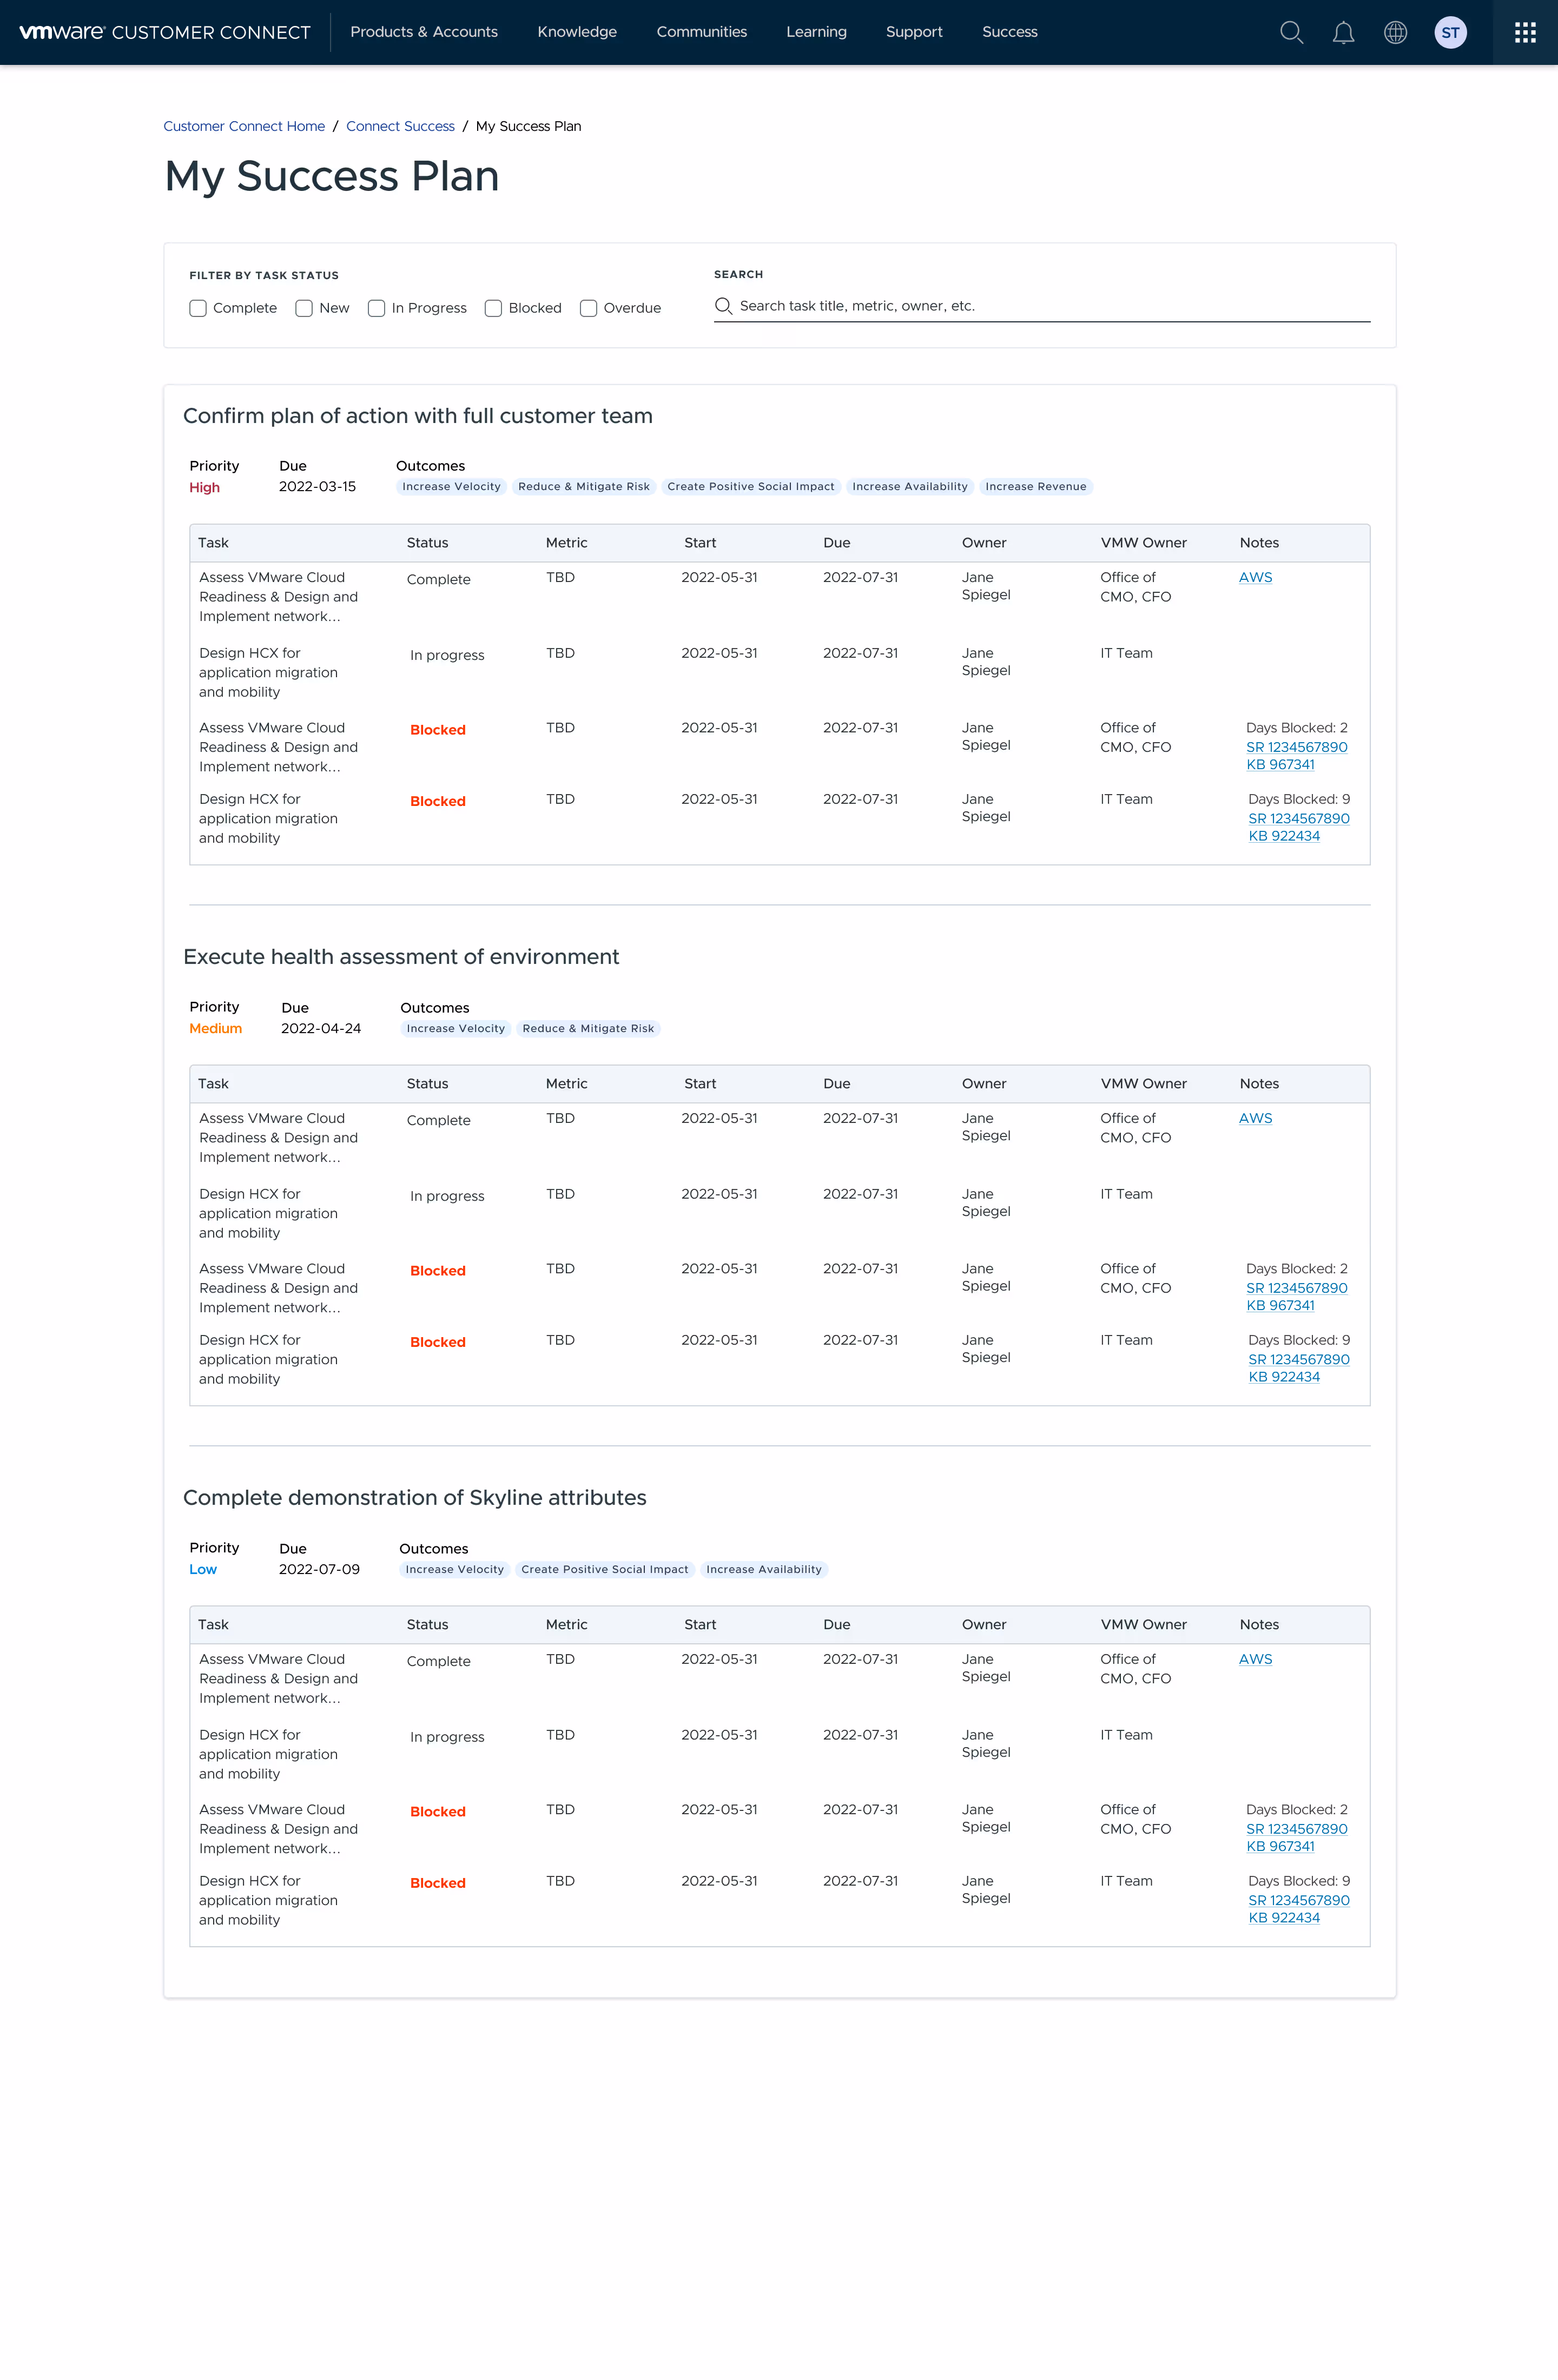Select the Overdue filter checkbox
Screen dimensions: 1558x2380
tap(589, 308)
